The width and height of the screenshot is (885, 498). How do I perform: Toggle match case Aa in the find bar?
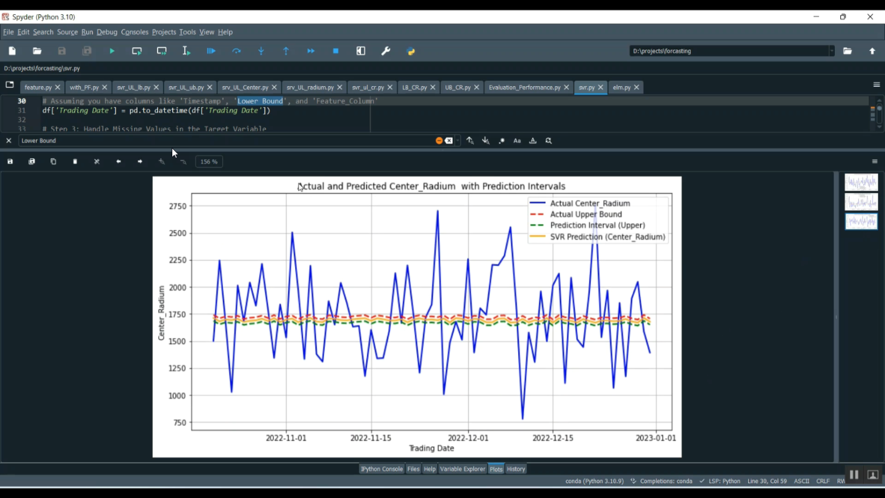click(517, 140)
